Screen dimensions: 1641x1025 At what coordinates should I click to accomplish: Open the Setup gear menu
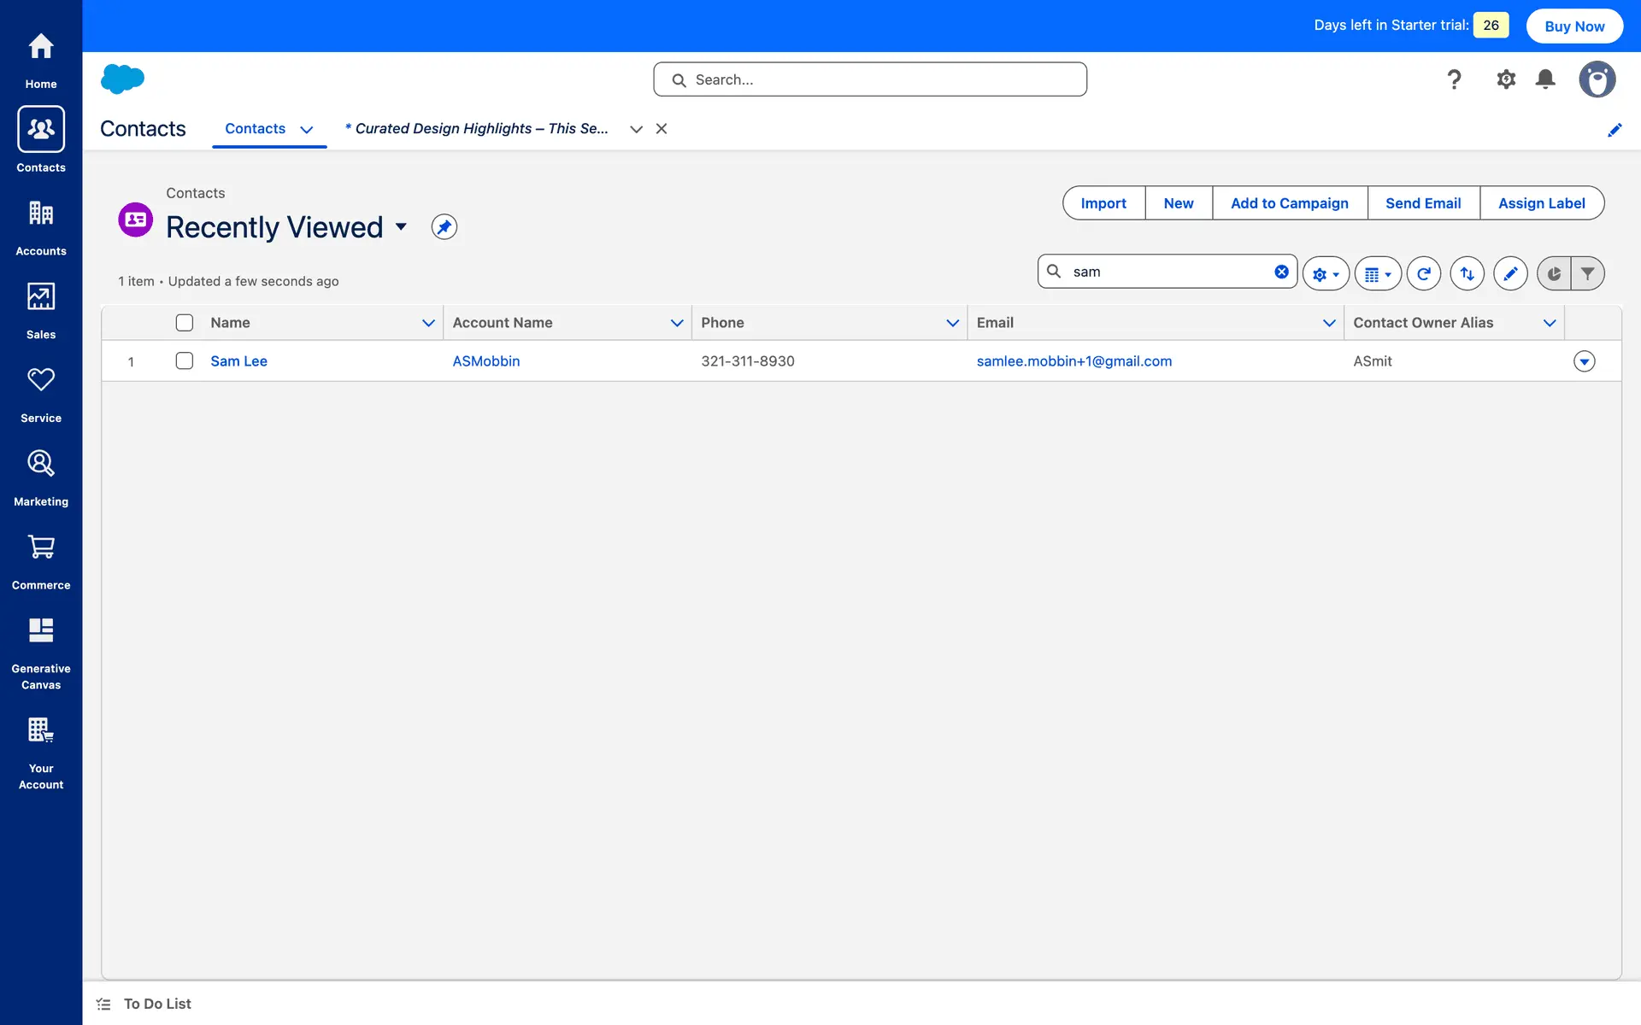[1505, 79]
